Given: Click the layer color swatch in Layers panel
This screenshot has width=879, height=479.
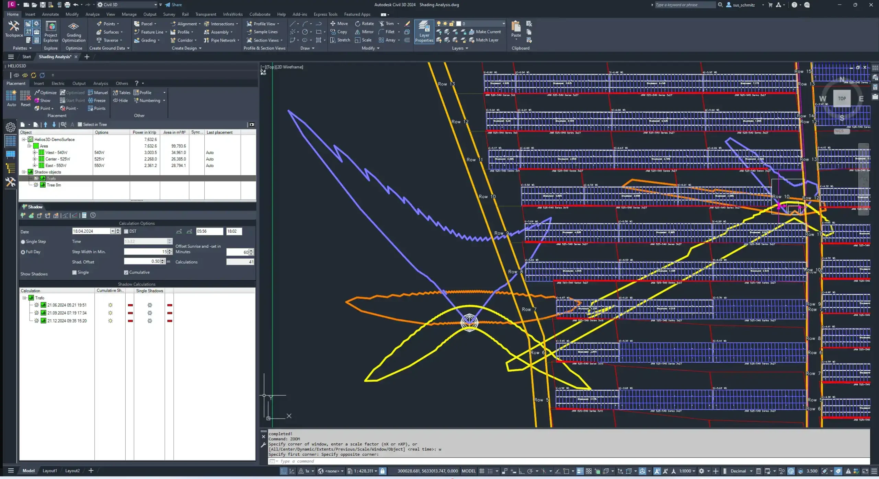Looking at the screenshot, I should click(458, 24).
